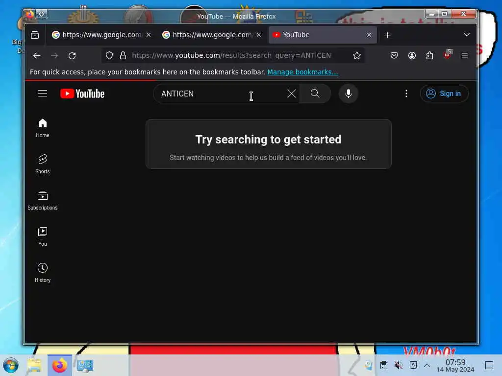Viewport: 502px width, 376px height.
Task: Open tracking protection shield icon
Action: tap(109, 56)
